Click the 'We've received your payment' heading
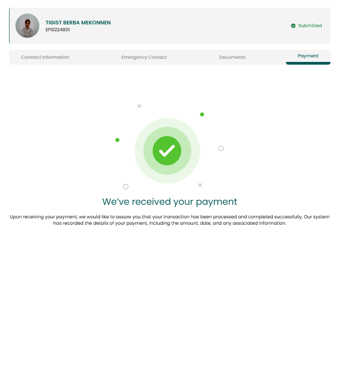The width and height of the screenshot is (339, 391). click(170, 202)
